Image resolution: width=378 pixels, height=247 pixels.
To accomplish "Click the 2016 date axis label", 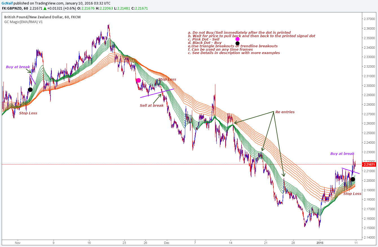I will click(x=320, y=242).
